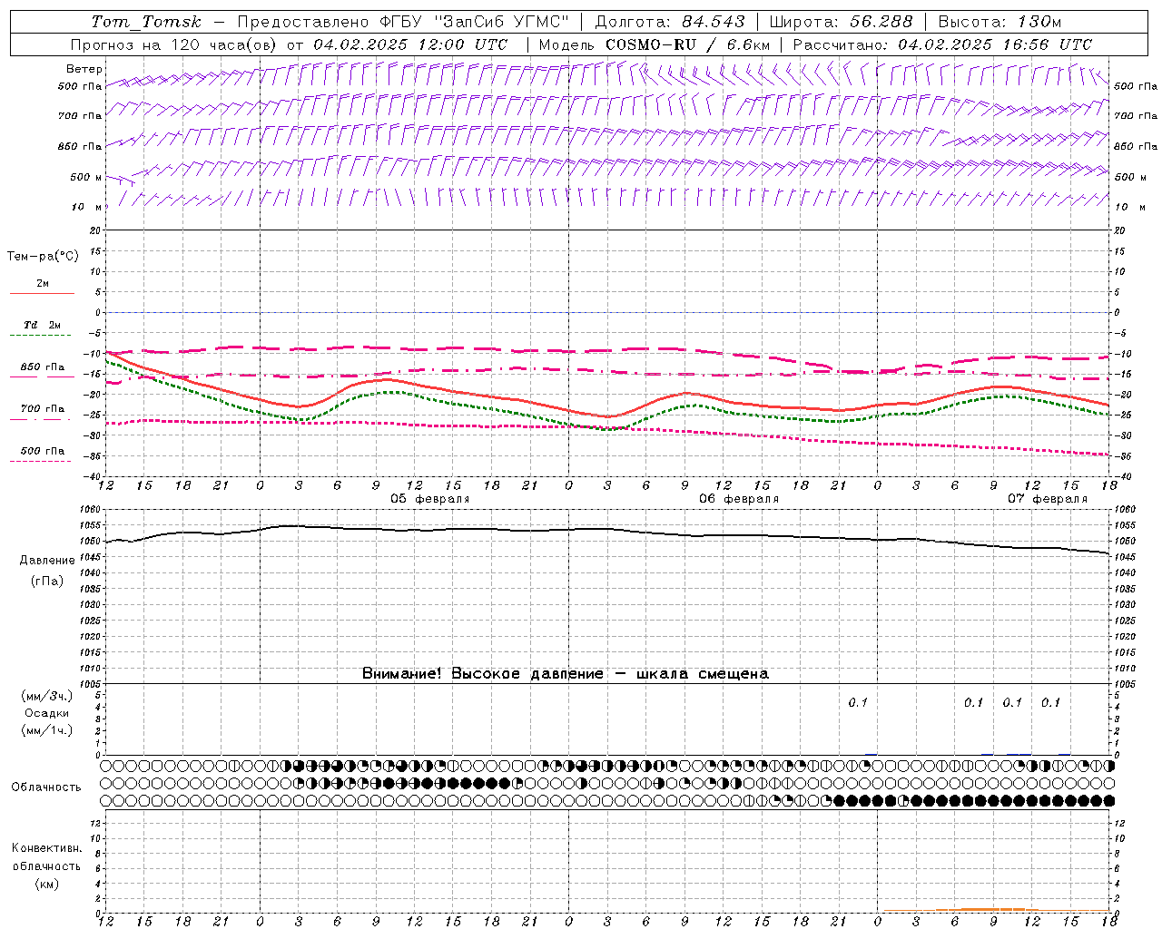Click the (мм/1ч.) precipitation unit label
The width and height of the screenshot is (1162, 929).
(x=46, y=730)
